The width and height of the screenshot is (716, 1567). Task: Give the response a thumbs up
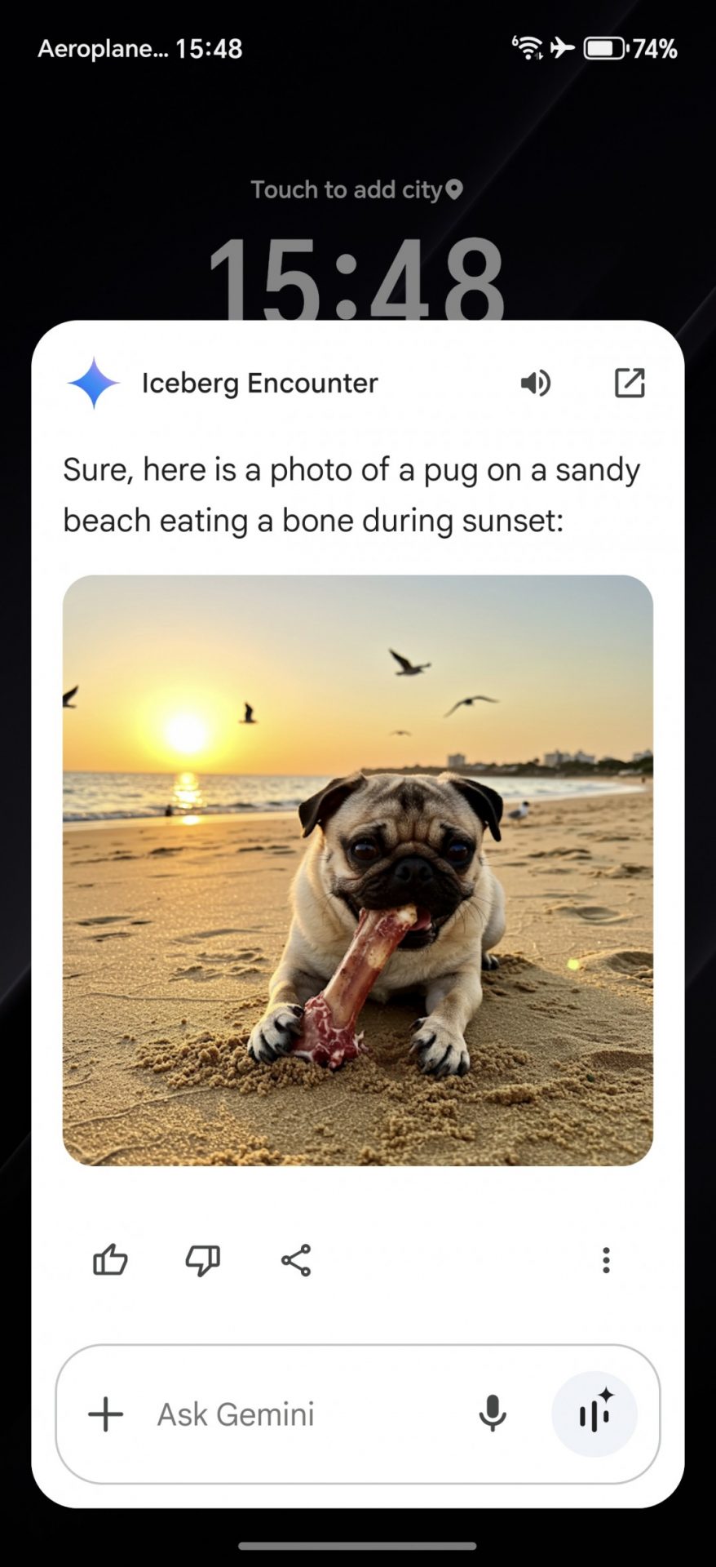click(110, 1260)
